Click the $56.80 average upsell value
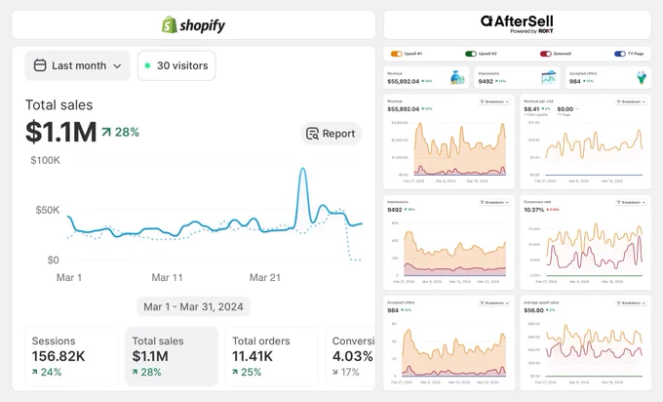 [x=533, y=310]
